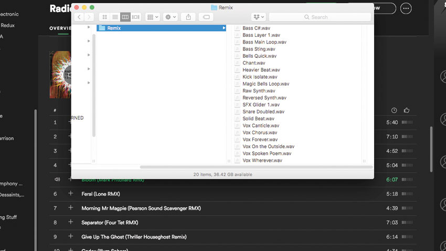Select file Bells Quick.wav

point(259,56)
